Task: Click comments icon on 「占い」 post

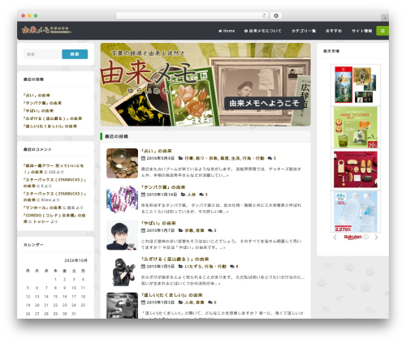Action: pos(270,158)
